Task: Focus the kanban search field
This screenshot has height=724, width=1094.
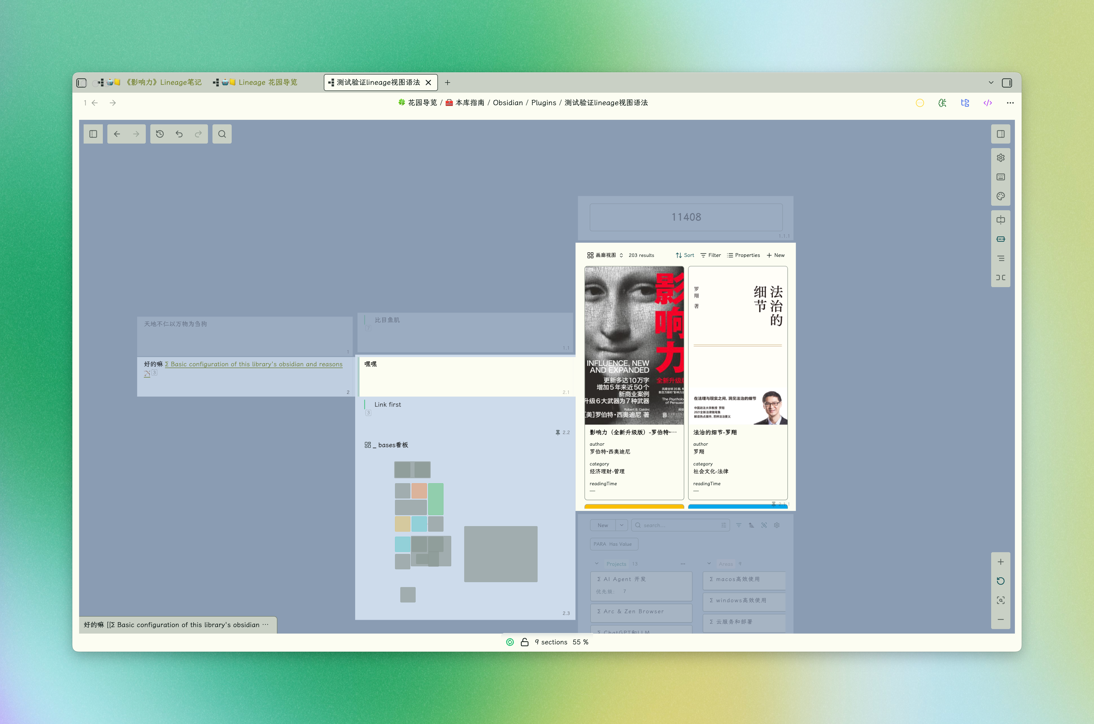Action: (680, 525)
